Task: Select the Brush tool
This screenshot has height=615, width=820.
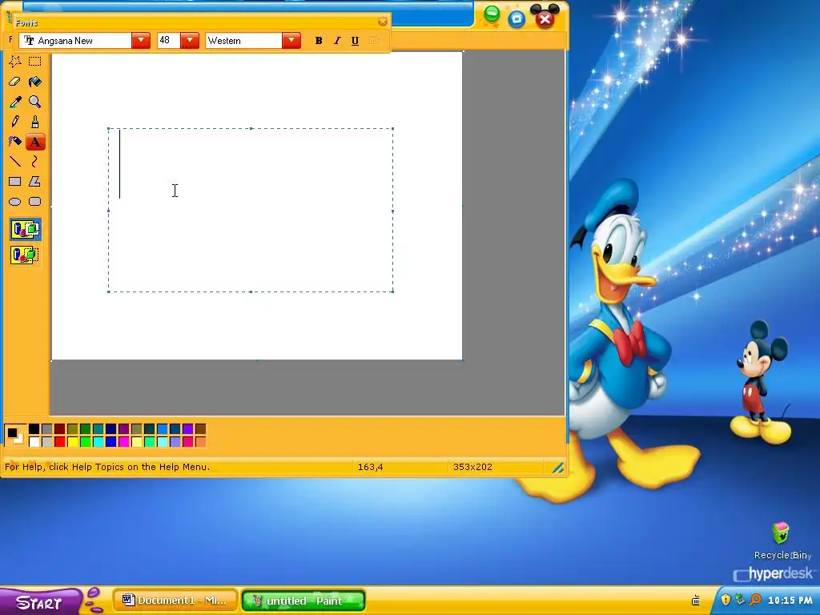Action: point(35,122)
